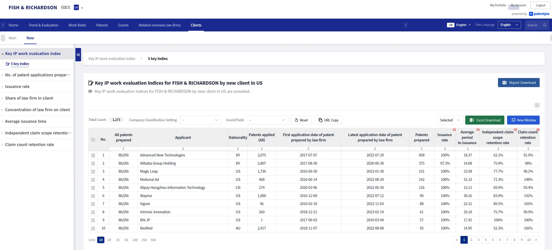
Task: Click the Excel Download button
Action: (485, 120)
